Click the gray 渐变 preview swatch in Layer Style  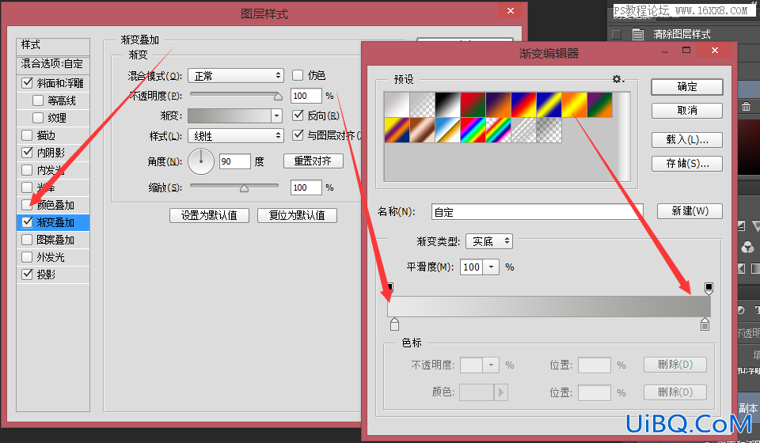(230, 115)
